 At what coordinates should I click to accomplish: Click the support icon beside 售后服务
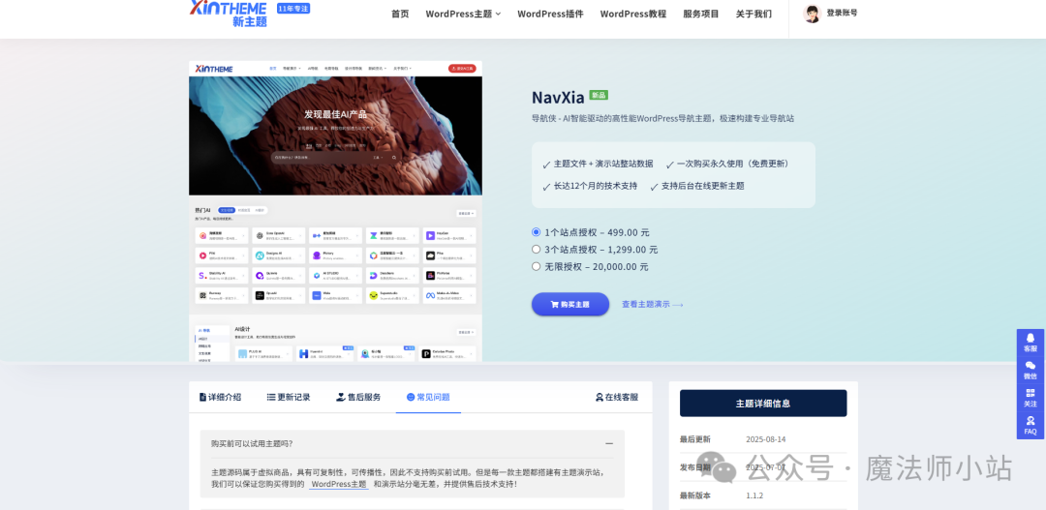click(340, 398)
